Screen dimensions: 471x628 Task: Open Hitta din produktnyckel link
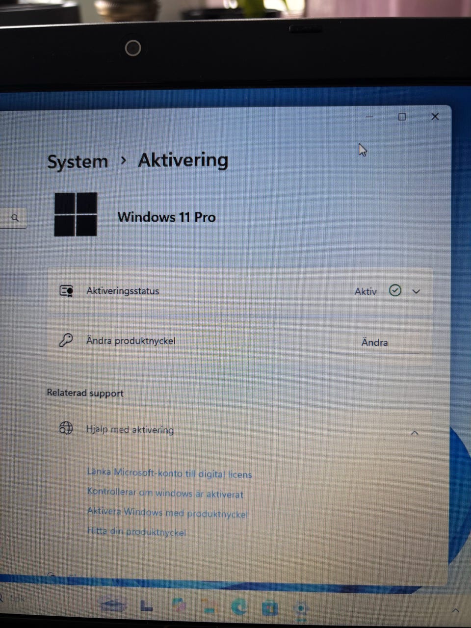click(136, 531)
